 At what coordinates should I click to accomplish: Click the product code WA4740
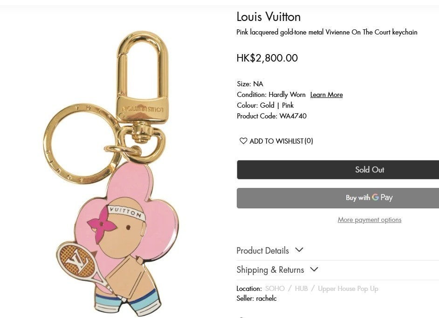[x=293, y=116]
